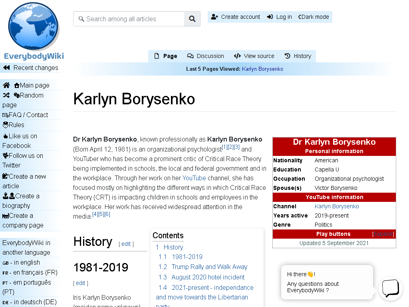This screenshot has width=409, height=307.
Task: Click citation reference [4]
Action: [x=95, y=214]
